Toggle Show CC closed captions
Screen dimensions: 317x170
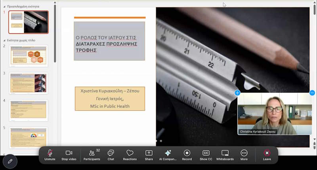pyautogui.click(x=206, y=153)
